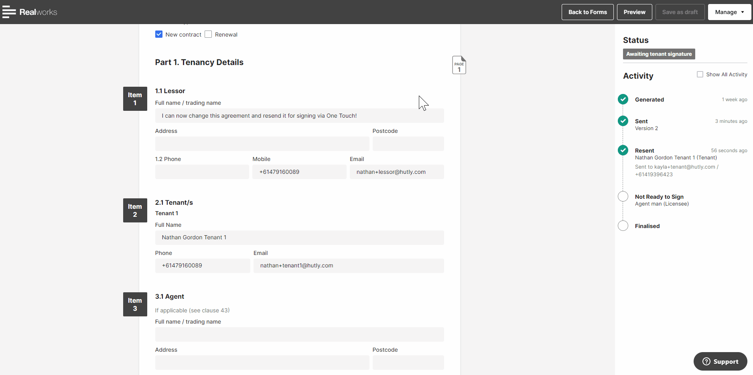Click the Lessor Mobile field
Screen dimensions: 753x375
pos(299,172)
